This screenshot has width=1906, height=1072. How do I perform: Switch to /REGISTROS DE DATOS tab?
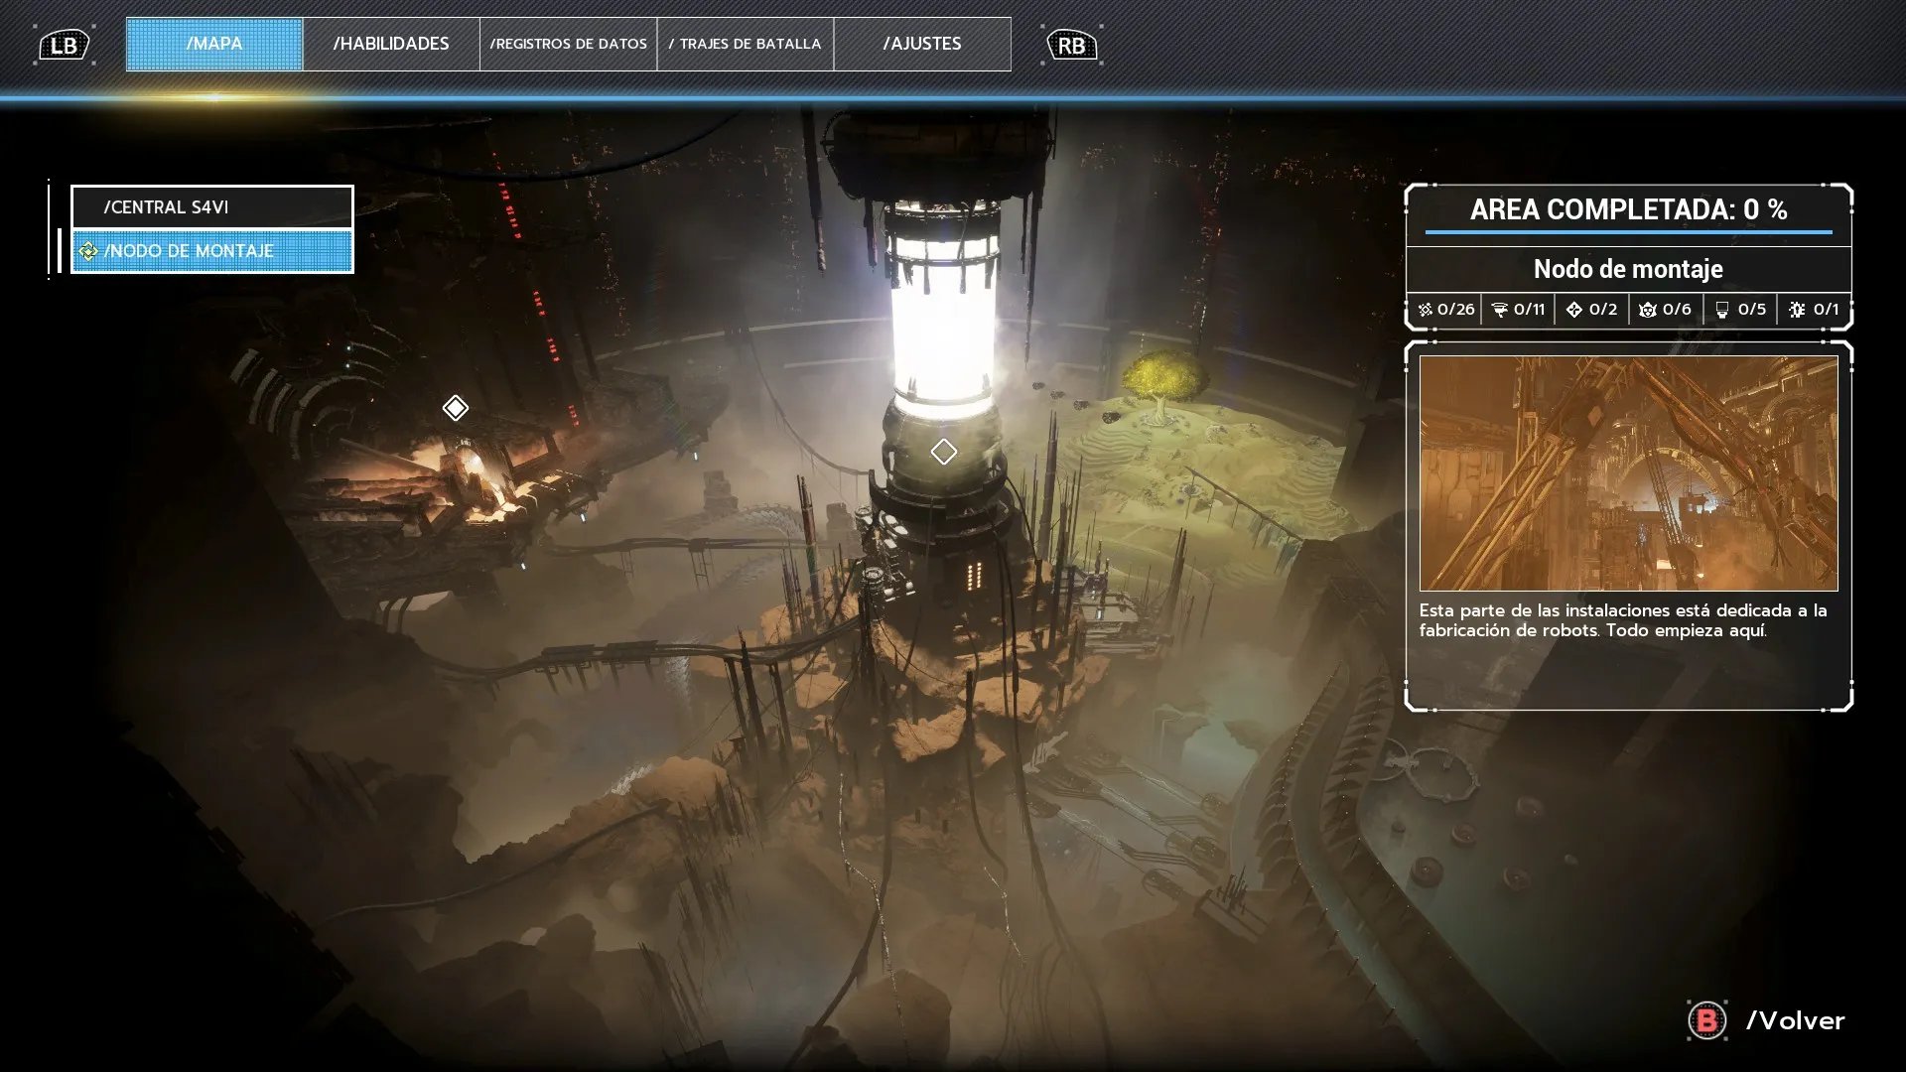pos(568,44)
